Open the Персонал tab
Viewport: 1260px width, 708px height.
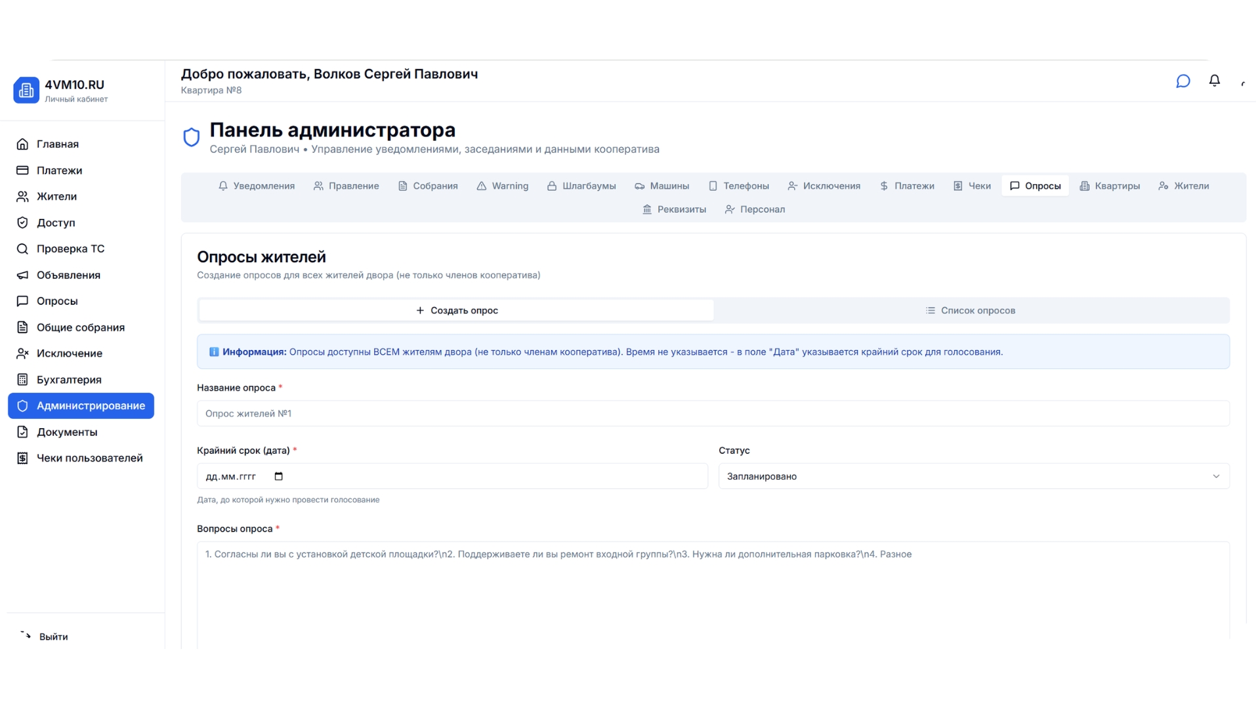tap(755, 209)
